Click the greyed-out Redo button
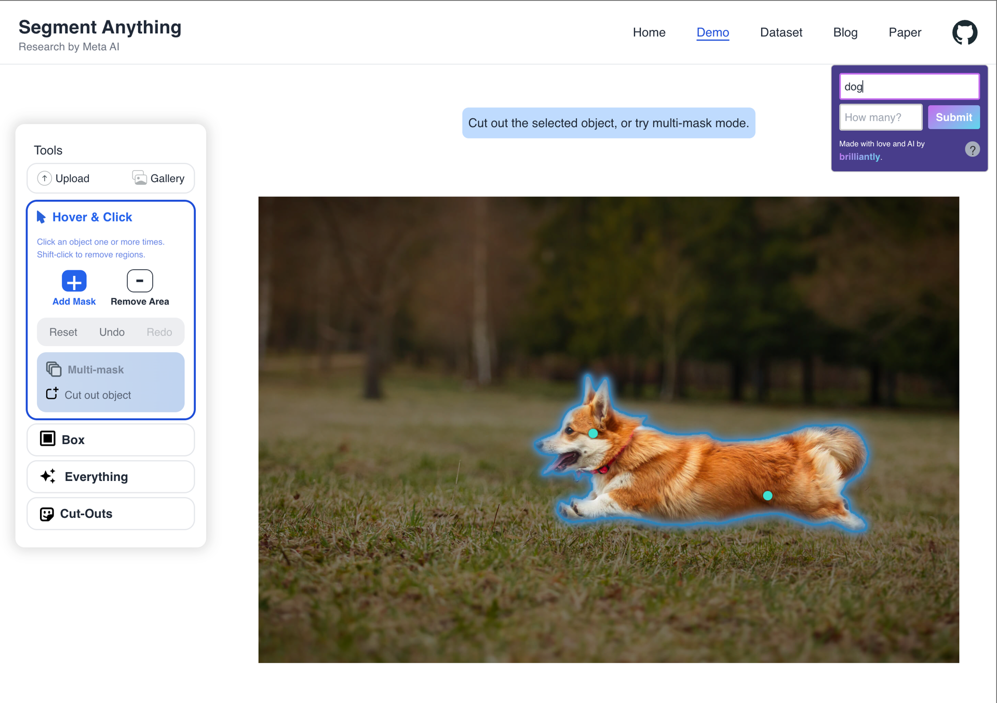Image resolution: width=997 pixels, height=703 pixels. coord(159,332)
